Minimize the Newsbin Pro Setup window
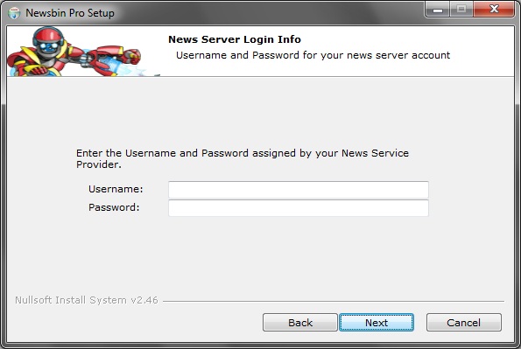Screen dimensions: 521x349 click(438, 10)
